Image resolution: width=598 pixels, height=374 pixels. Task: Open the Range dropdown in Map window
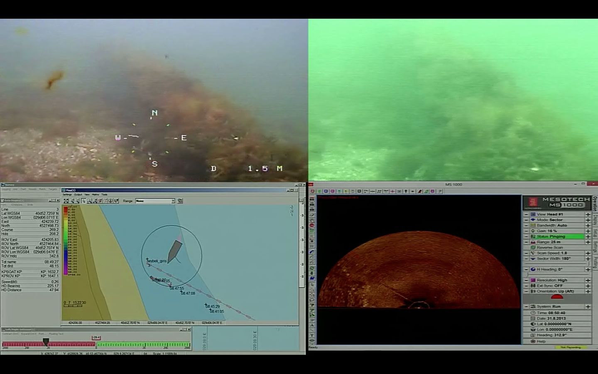[173, 201]
